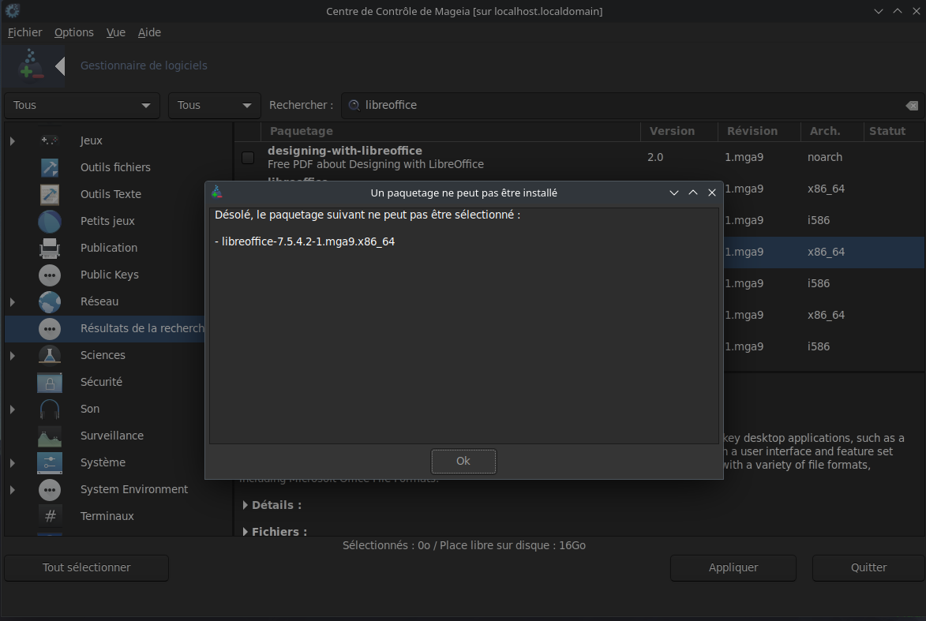The image size is (926, 621).
Task: Click the Terminaux hash icon
Action: (50, 517)
